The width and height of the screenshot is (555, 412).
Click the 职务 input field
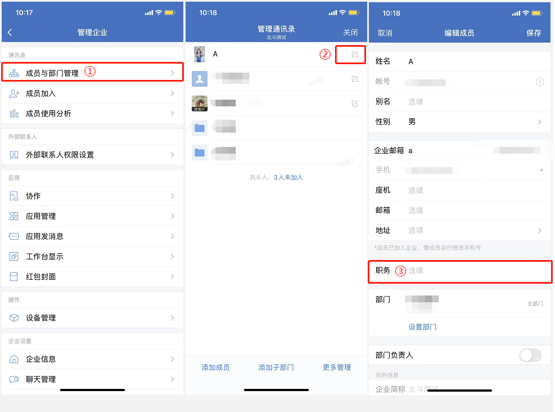click(460, 271)
